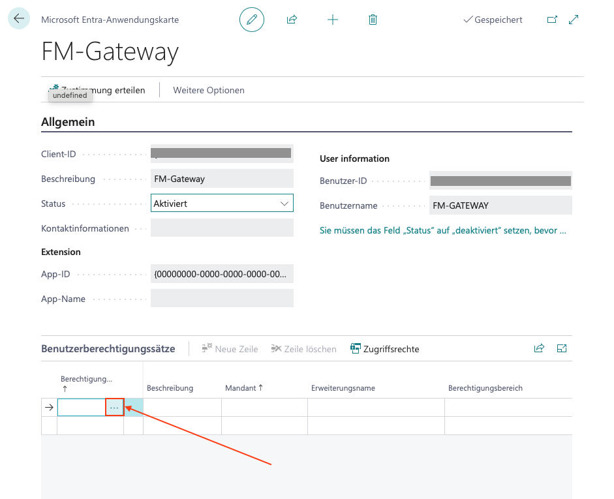Delete the record with trash icon
The image size is (614, 499).
(x=373, y=20)
